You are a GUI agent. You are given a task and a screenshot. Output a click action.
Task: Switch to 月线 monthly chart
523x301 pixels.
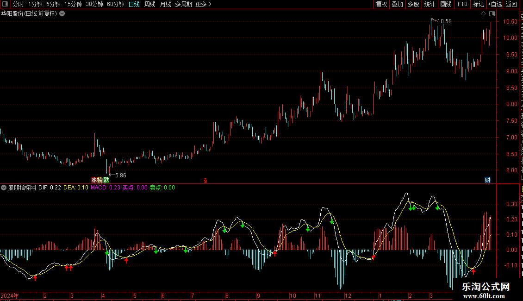[165, 4]
